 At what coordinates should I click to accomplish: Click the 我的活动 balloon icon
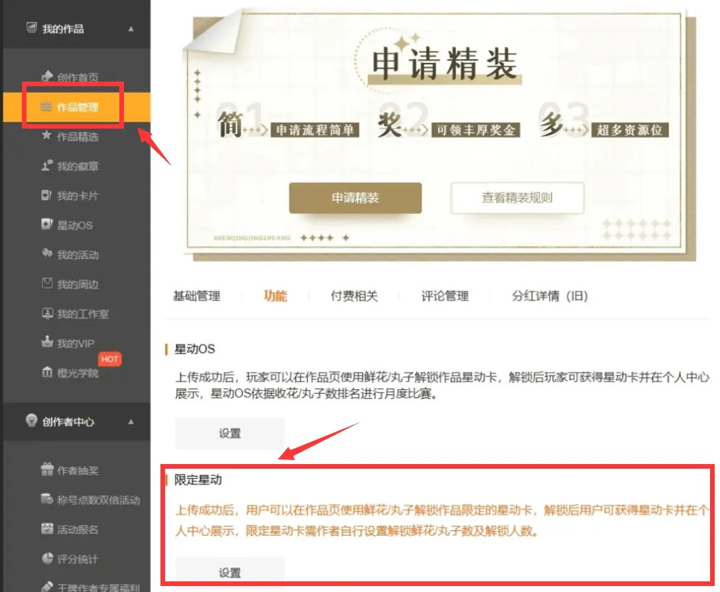click(x=46, y=255)
